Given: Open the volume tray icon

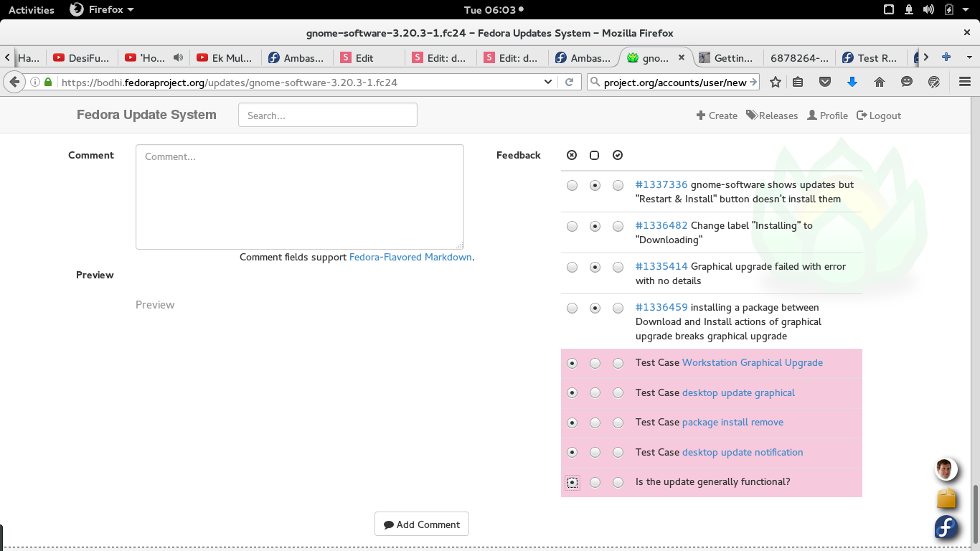Looking at the screenshot, I should 928,10.
